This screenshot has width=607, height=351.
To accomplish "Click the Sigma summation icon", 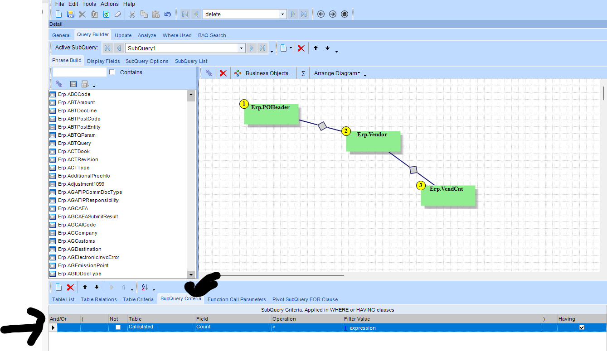I will click(303, 73).
